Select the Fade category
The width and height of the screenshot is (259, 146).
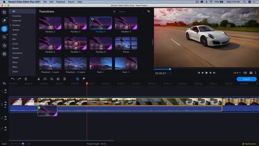click(15, 34)
